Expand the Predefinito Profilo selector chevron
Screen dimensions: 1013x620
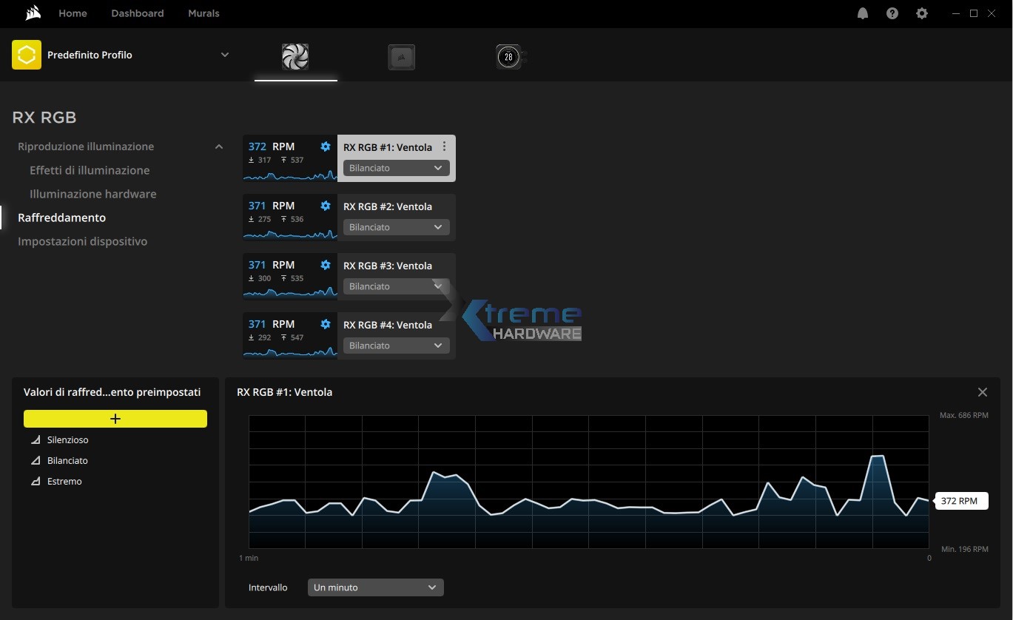(x=225, y=55)
